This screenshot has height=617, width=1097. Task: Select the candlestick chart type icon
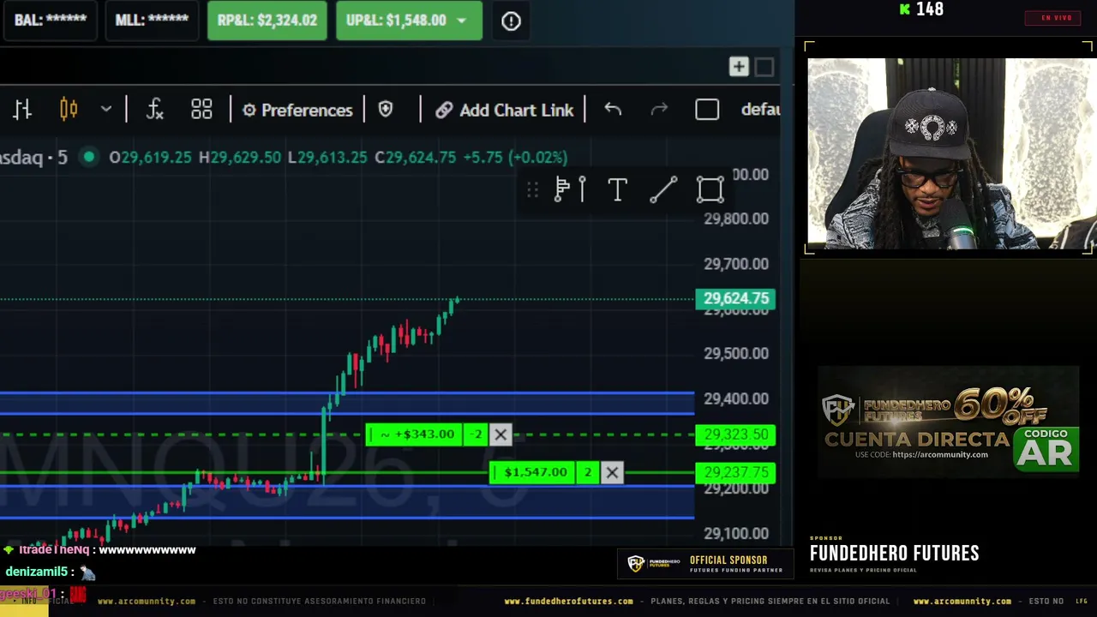click(69, 110)
